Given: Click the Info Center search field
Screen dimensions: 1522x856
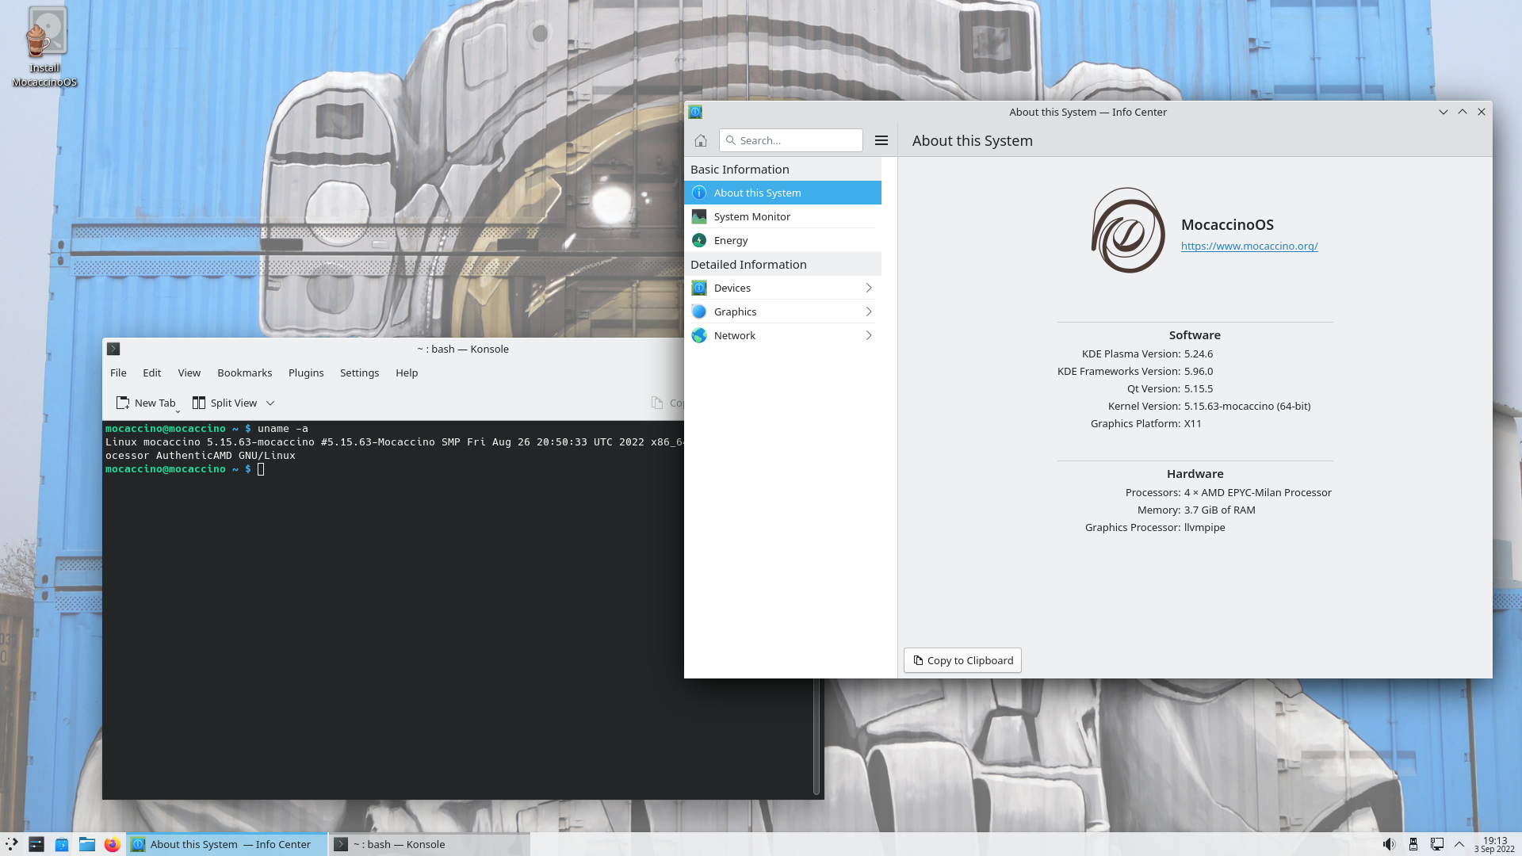Looking at the screenshot, I should coord(791,140).
